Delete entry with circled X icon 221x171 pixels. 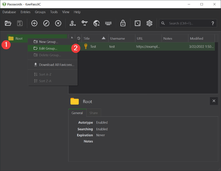pyautogui.click(x=58, y=23)
